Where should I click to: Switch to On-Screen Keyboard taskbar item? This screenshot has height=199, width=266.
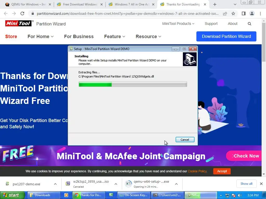pyautogui.click(x=134, y=195)
